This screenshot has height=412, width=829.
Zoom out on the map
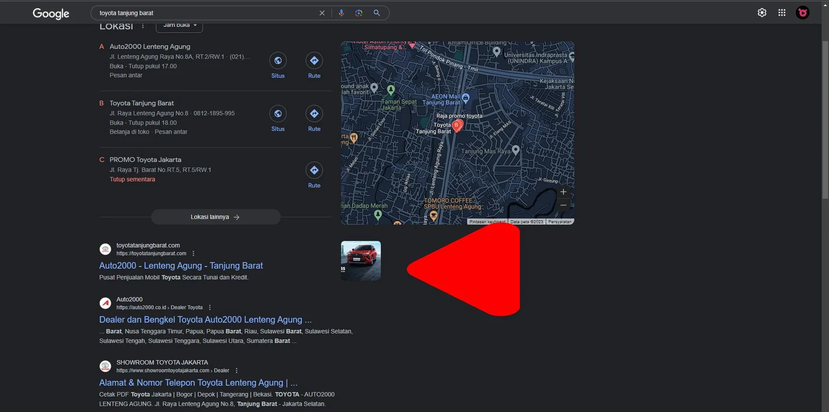(x=563, y=205)
